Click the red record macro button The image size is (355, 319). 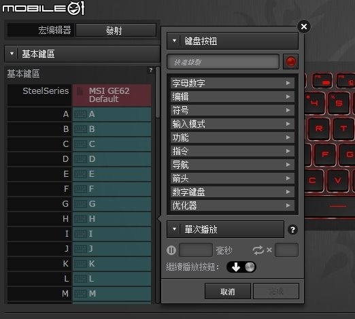[290, 61]
